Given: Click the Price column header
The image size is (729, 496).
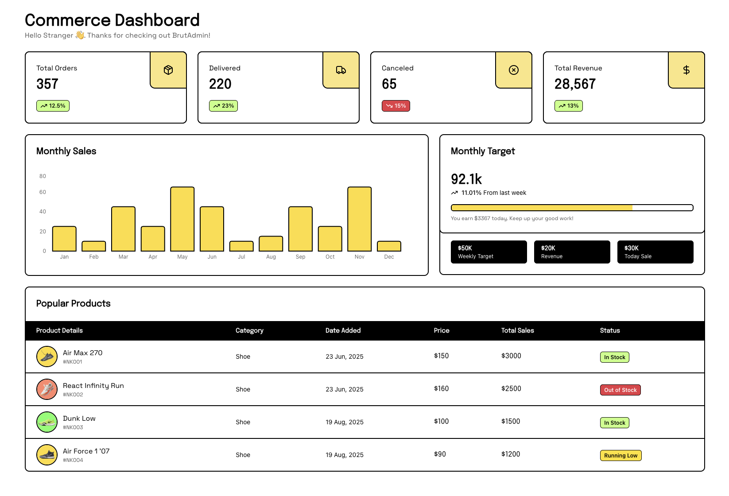Looking at the screenshot, I should click(442, 330).
